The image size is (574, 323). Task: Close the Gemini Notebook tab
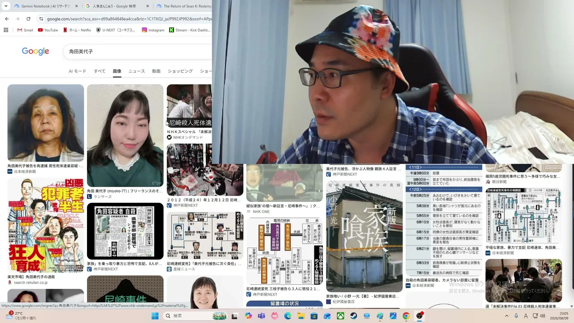coord(76,6)
